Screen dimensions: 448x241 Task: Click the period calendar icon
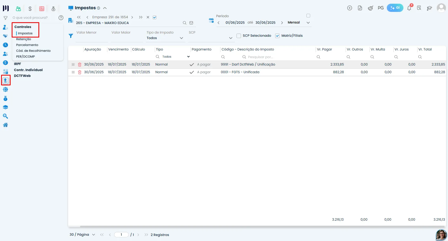point(211,20)
